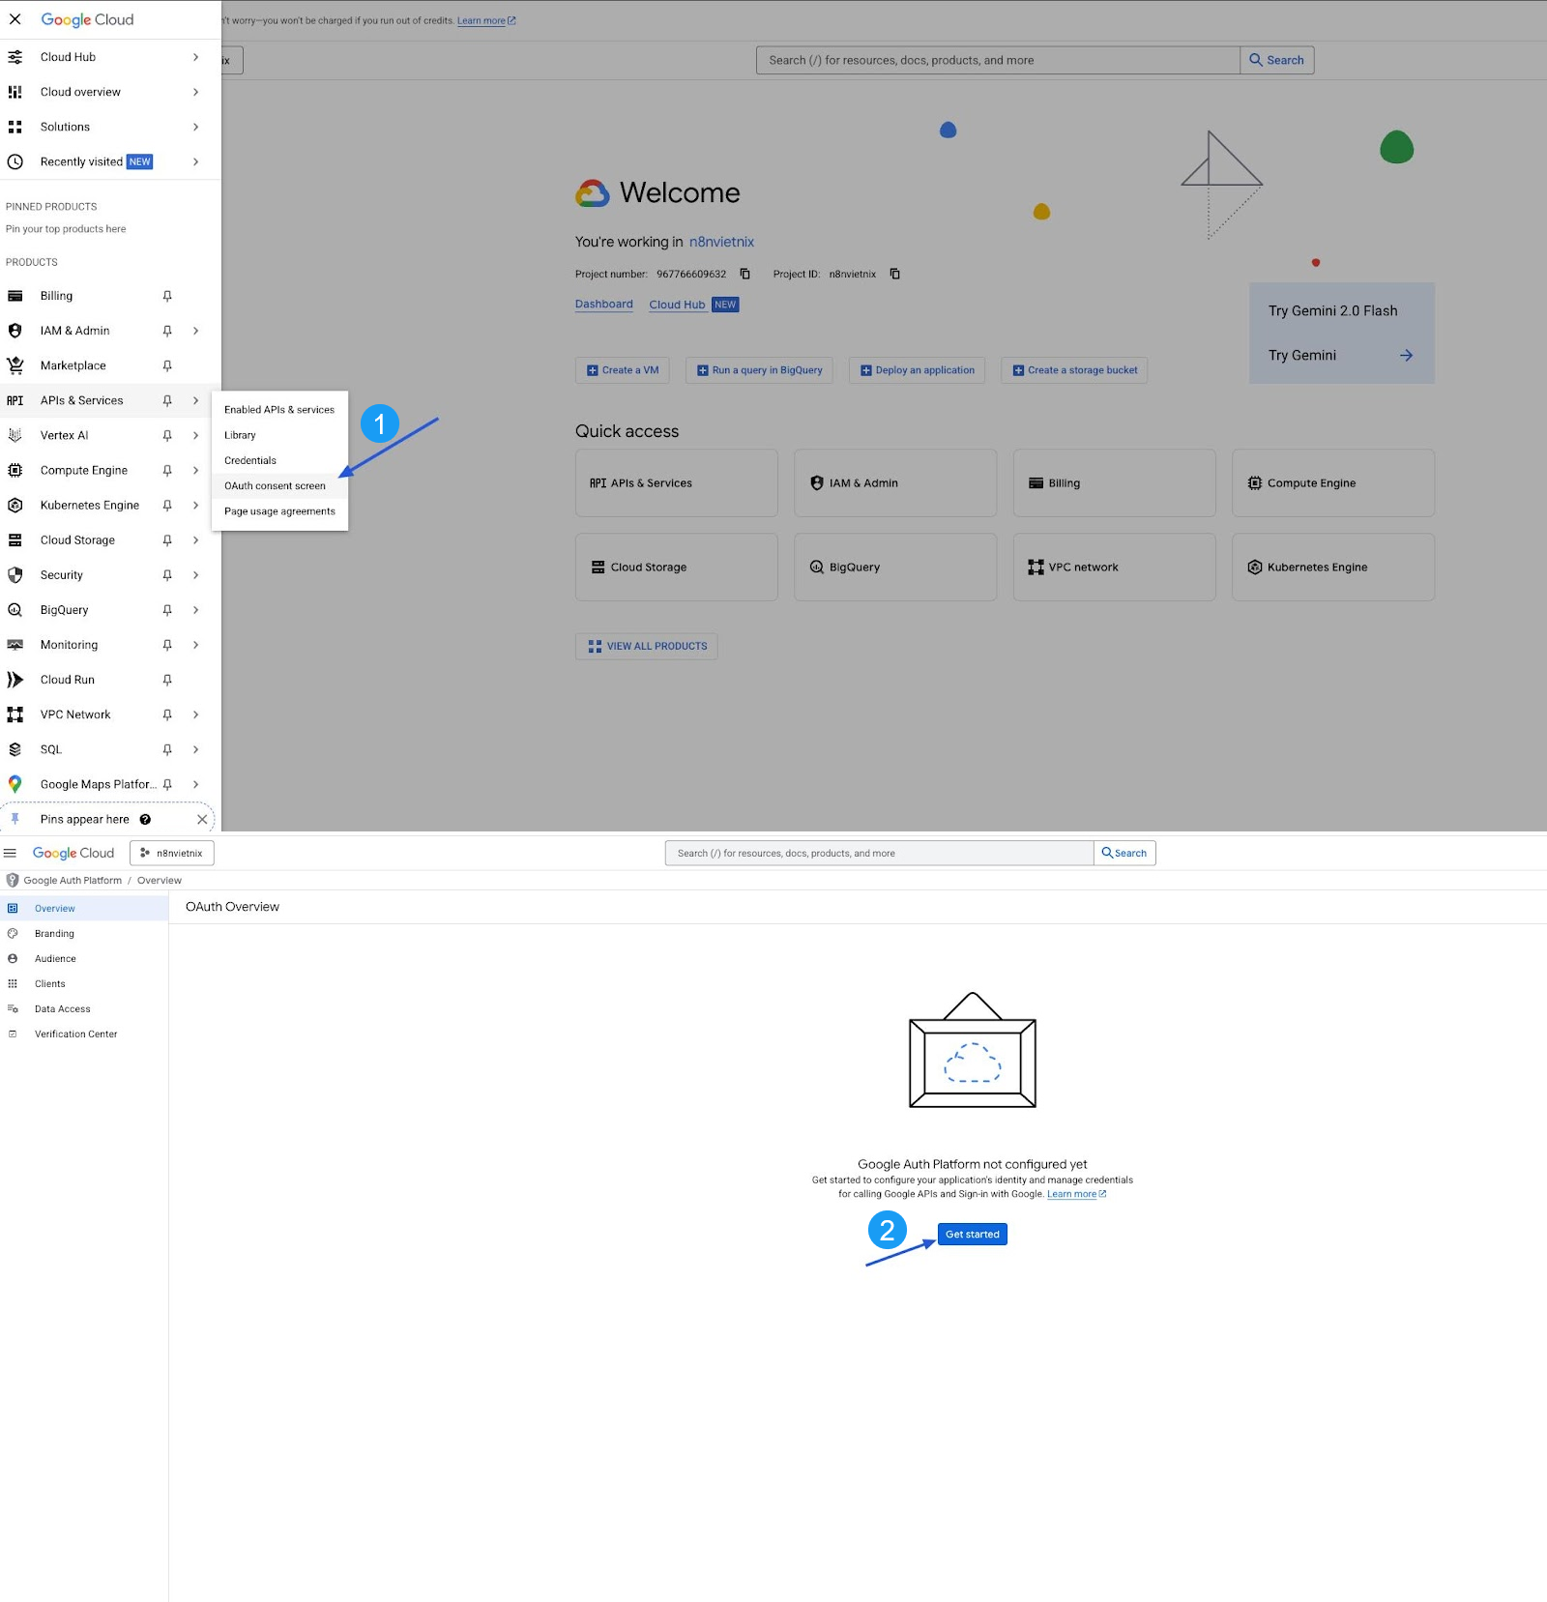Viewport: 1547px width, 1602px height.
Task: Expand Cloud overview submenu chevron
Action: pyautogui.click(x=195, y=92)
